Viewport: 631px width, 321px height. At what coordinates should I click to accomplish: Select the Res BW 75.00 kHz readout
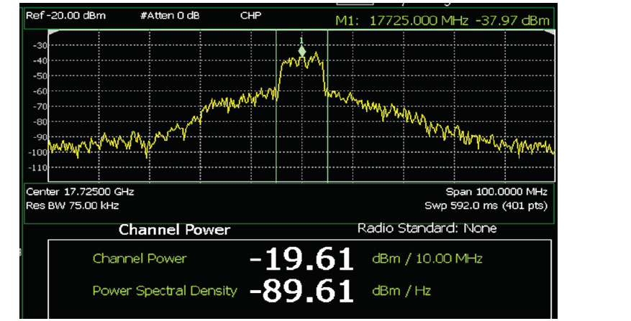[73, 205]
